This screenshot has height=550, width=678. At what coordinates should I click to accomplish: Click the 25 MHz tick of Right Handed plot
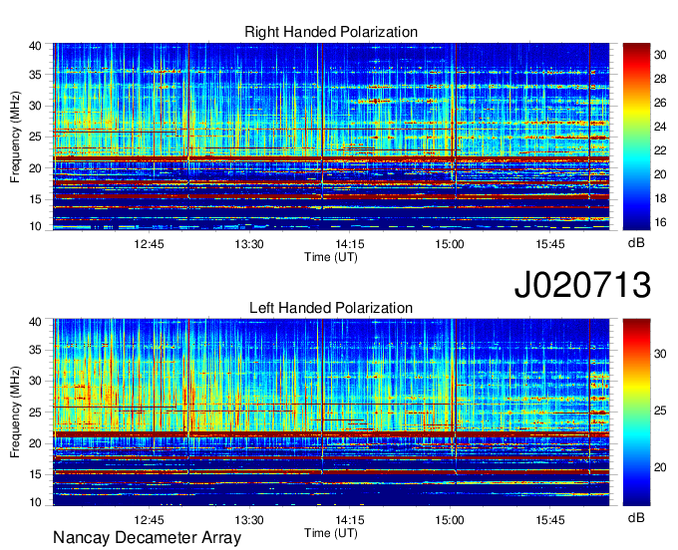click(35, 137)
